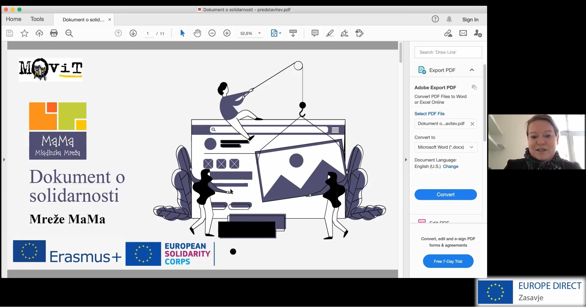Open the zoom level 52,6% dropdown
This screenshot has width=586, height=307.
coord(259,33)
